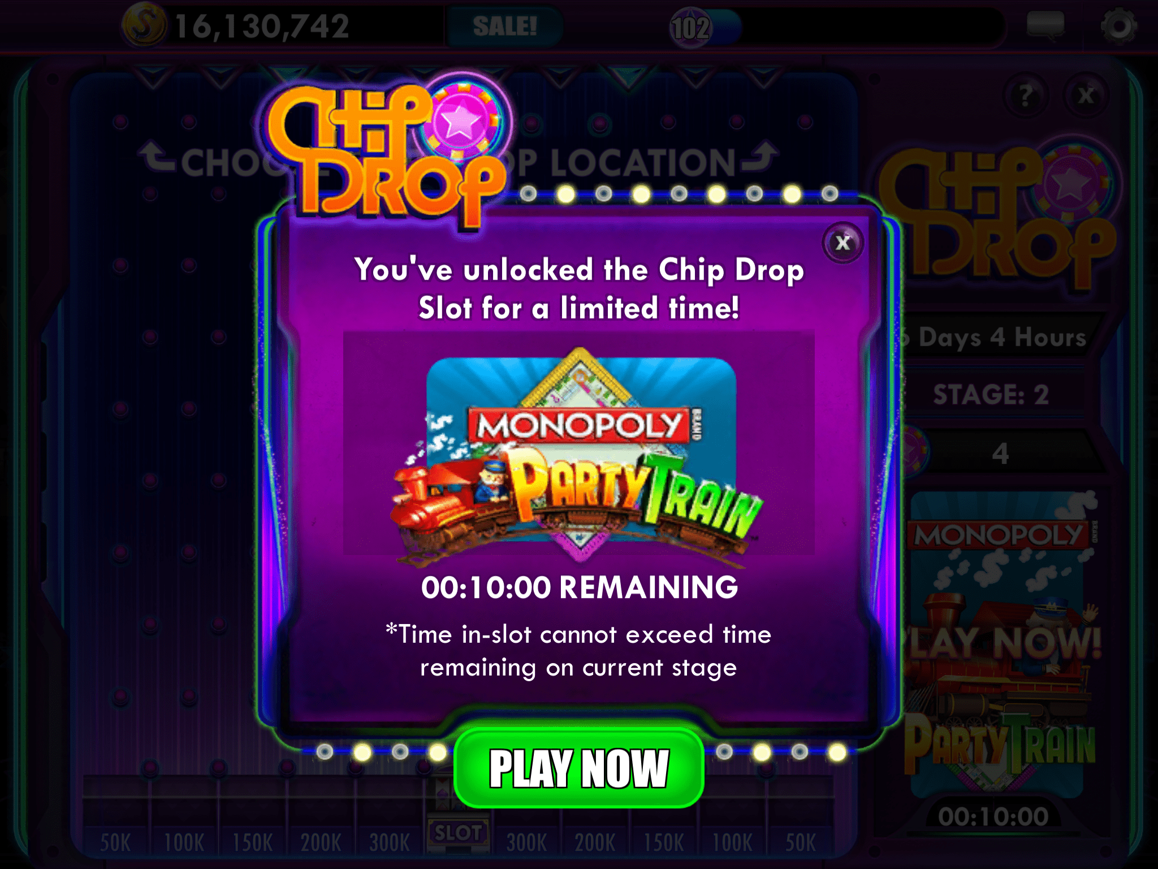The image size is (1158, 869).
Task: Select the rightmost 50K prize slot
Action: (801, 842)
